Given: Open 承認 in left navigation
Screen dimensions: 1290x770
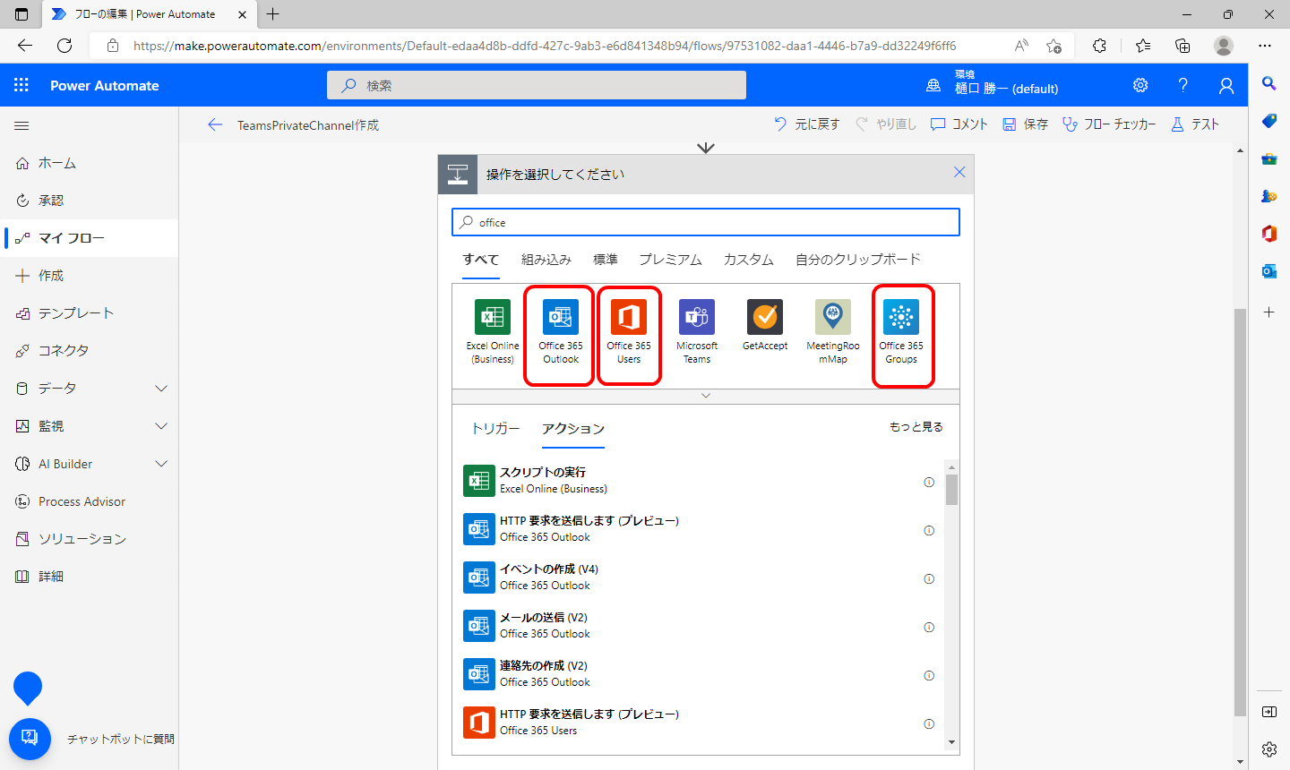Looking at the screenshot, I should coord(89,201).
